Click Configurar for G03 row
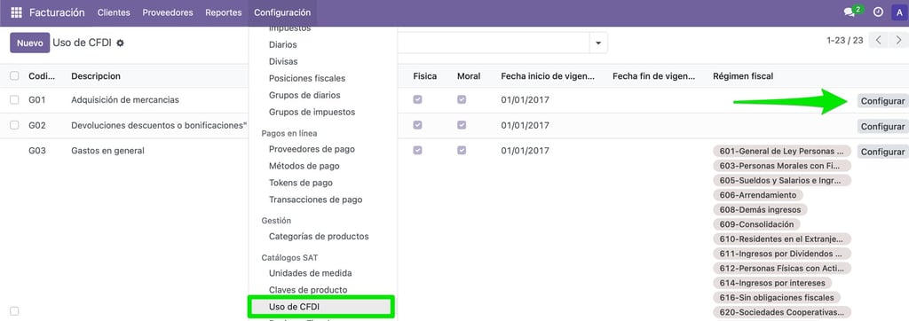Image resolution: width=909 pixels, height=321 pixels. tap(882, 152)
